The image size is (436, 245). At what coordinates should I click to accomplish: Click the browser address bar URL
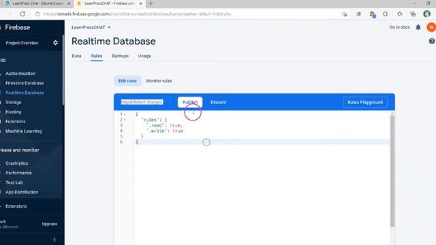pyautogui.click(x=138, y=14)
